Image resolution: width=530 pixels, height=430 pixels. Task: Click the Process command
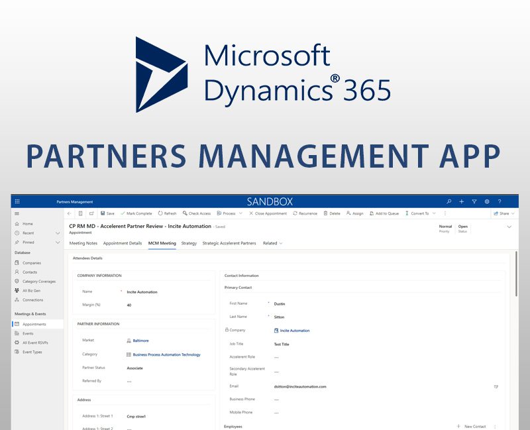tap(226, 213)
